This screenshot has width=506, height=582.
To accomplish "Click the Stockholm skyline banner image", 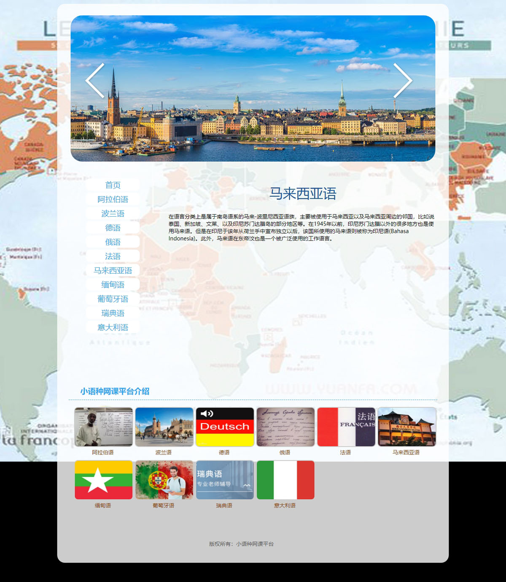I will click(253, 88).
